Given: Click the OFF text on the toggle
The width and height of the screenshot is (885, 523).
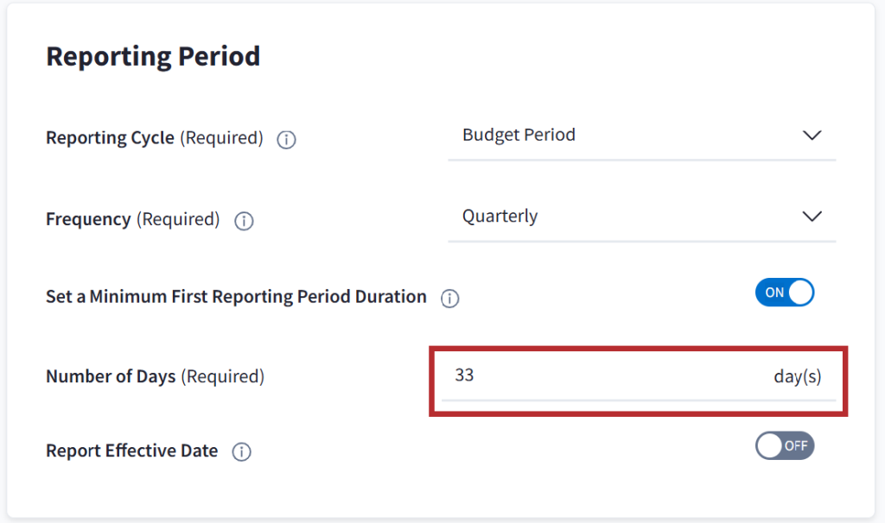Looking at the screenshot, I should click(x=796, y=446).
